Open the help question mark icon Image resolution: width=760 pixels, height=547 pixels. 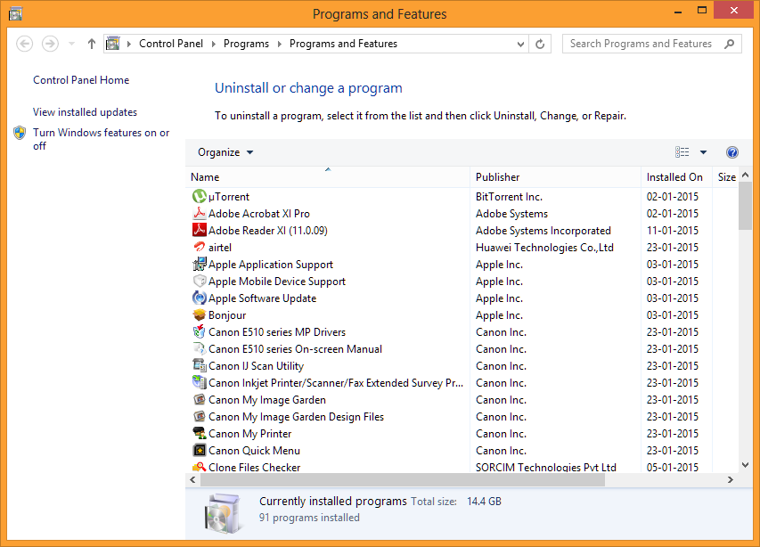click(x=731, y=152)
